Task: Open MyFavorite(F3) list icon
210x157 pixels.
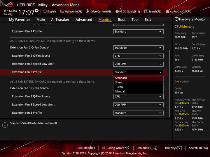Action: click(x=62, y=11)
